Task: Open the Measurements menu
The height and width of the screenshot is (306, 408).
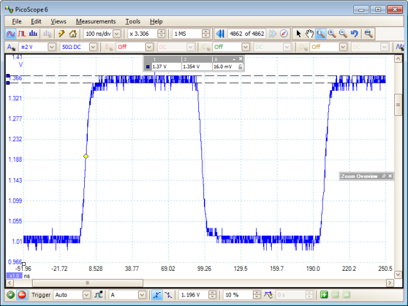Action: [95, 21]
